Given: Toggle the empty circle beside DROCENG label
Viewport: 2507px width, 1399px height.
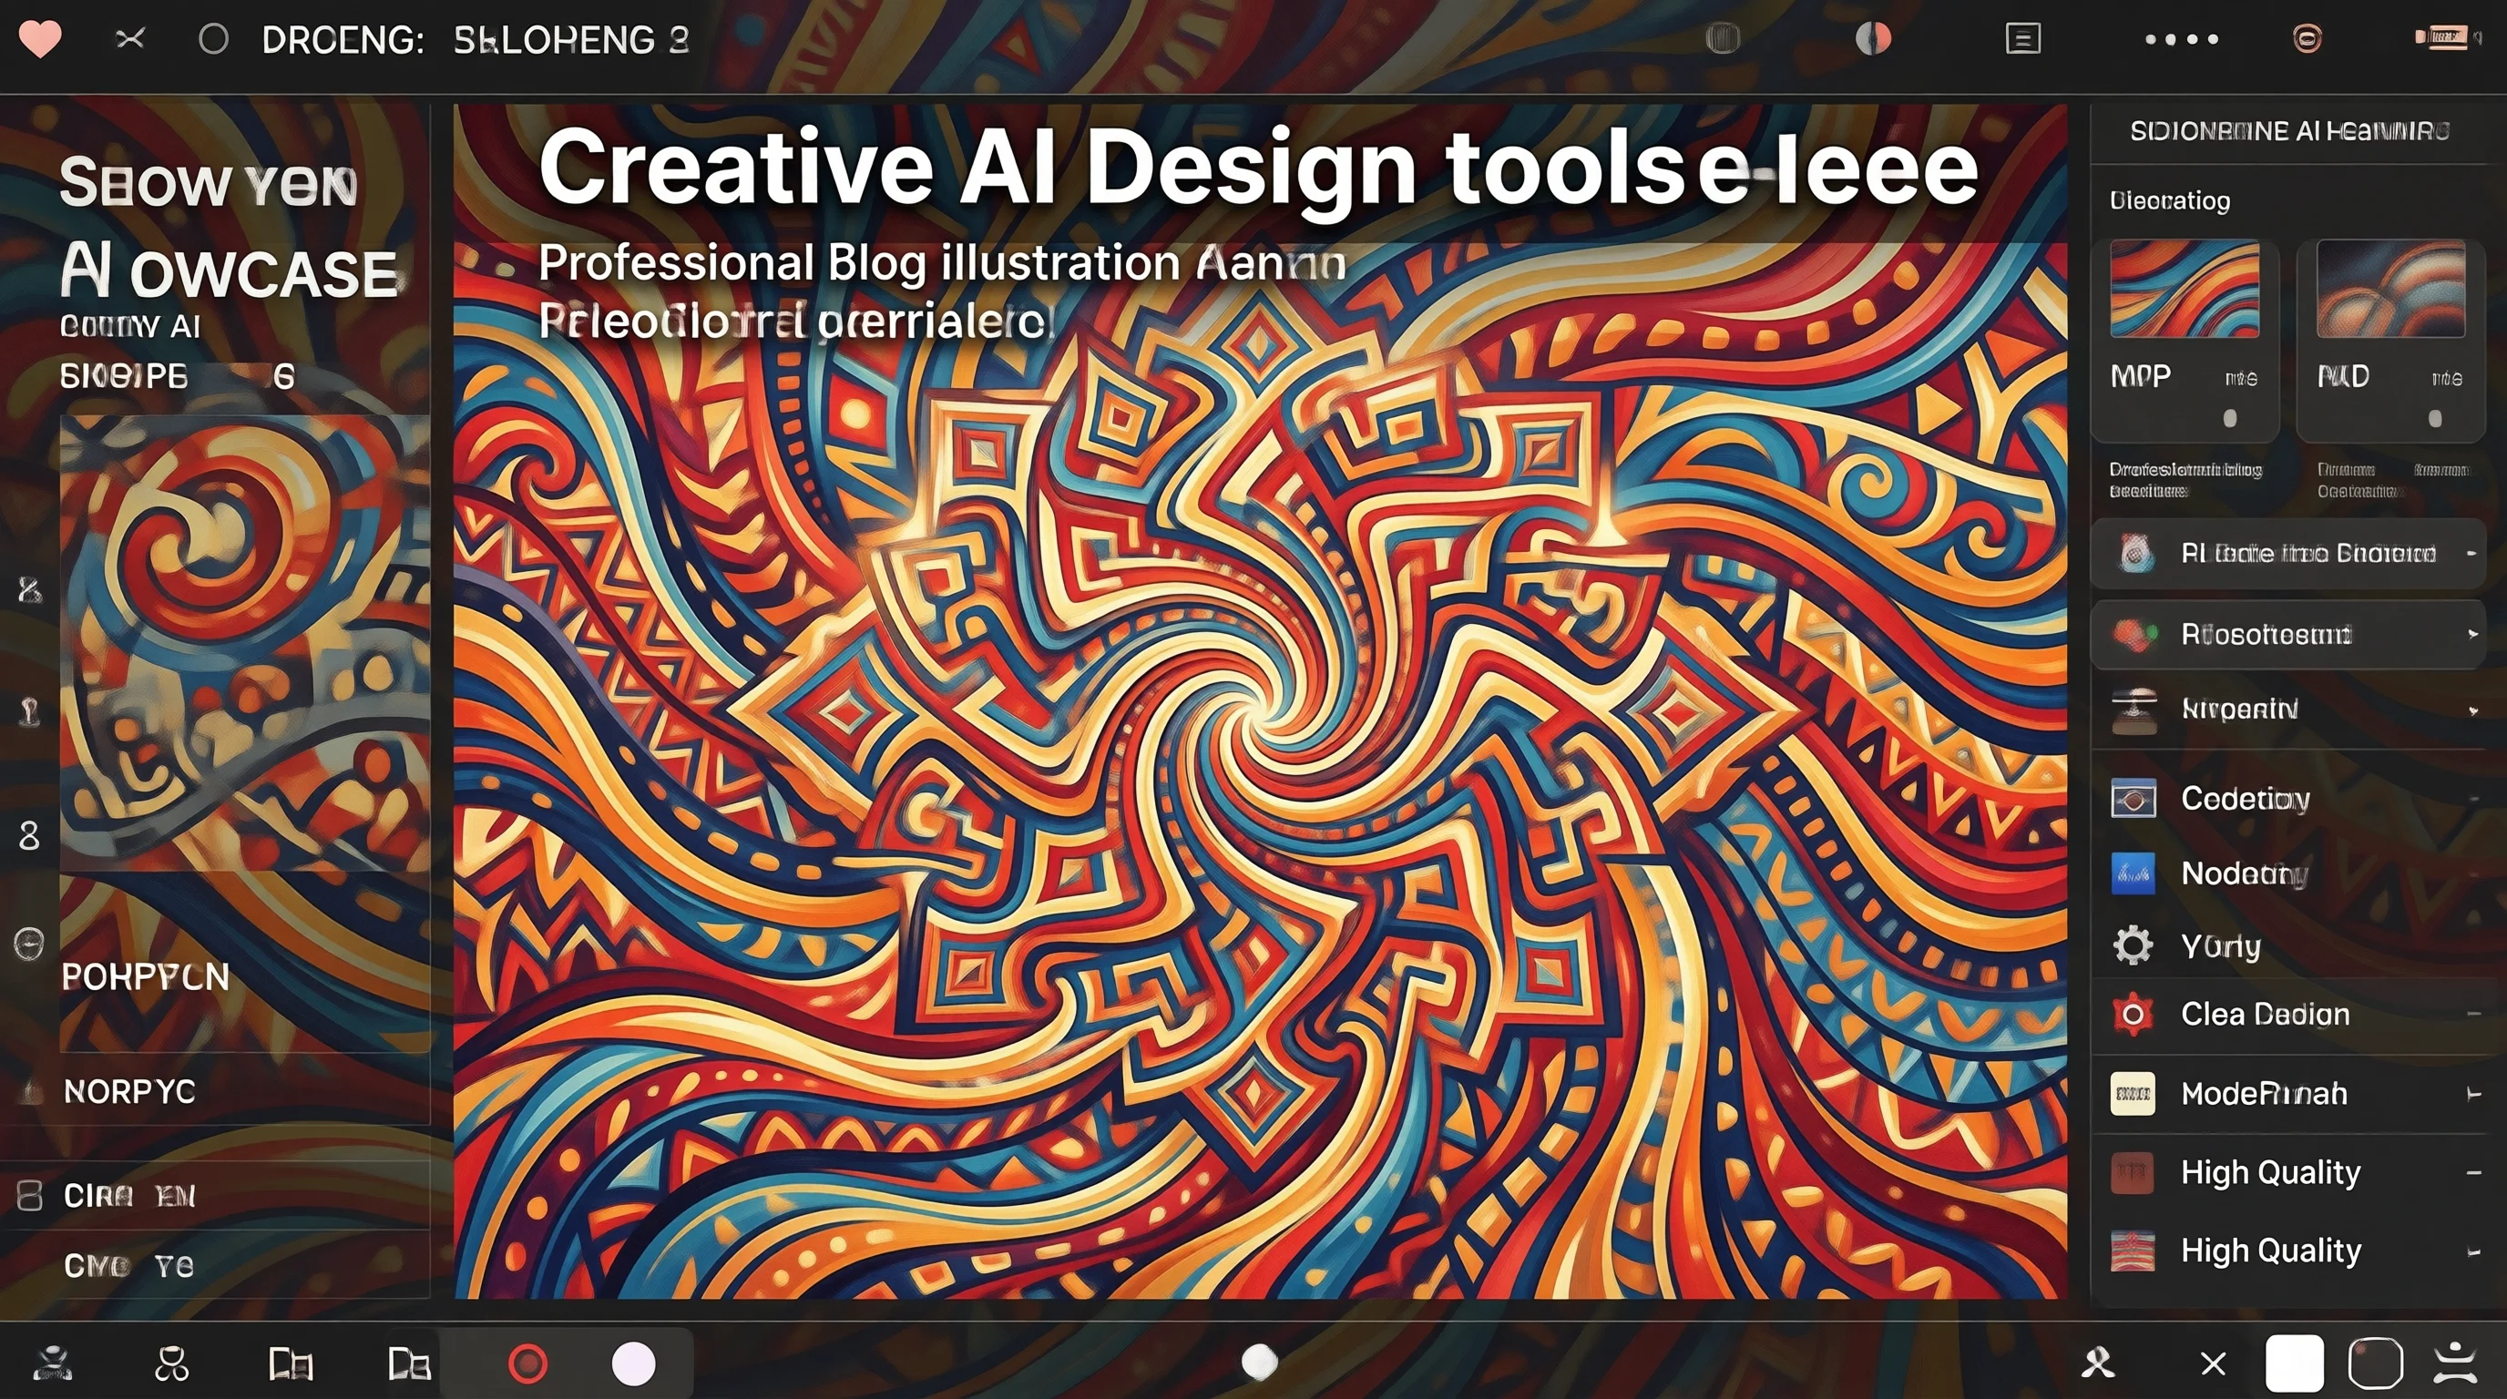Looking at the screenshot, I should point(213,39).
